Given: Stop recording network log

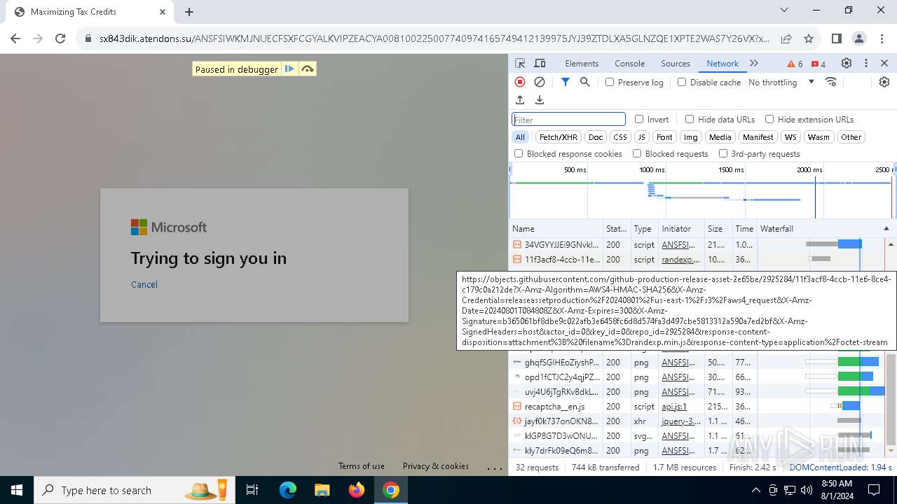Looking at the screenshot, I should click(520, 82).
